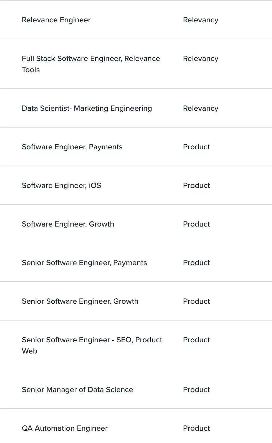This screenshot has height=443, width=272.
Task: Click Product department in the SEO row
Action: tap(196, 340)
